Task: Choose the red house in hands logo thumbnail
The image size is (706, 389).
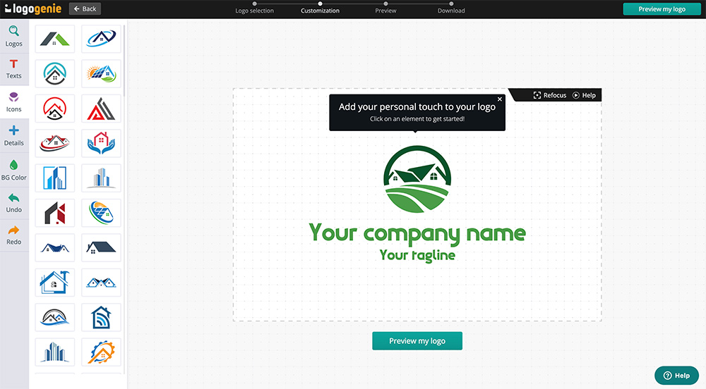Action: pos(101,143)
